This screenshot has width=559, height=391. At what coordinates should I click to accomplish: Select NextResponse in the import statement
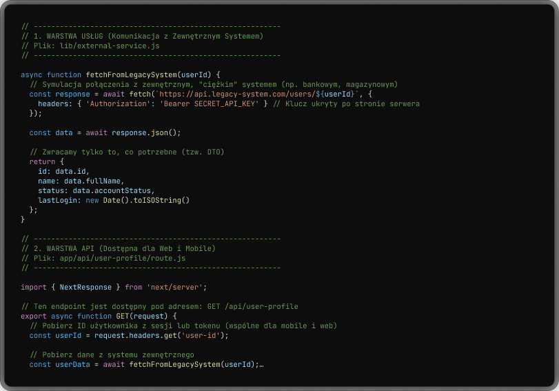coord(85,287)
